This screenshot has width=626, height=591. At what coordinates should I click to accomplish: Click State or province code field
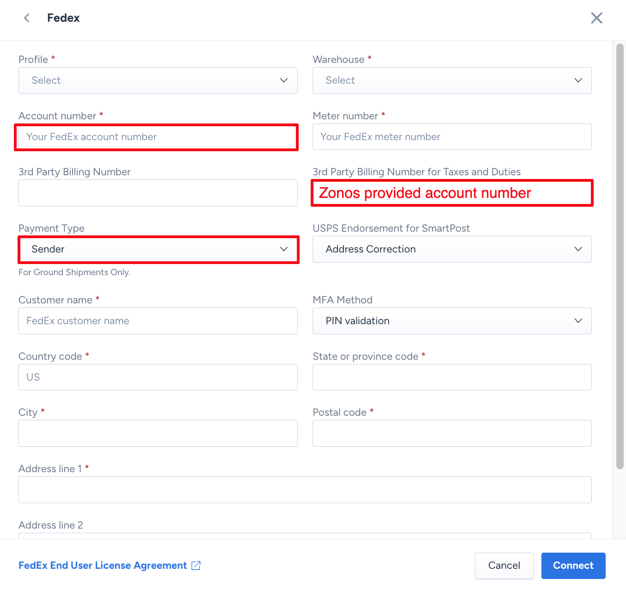click(x=452, y=377)
